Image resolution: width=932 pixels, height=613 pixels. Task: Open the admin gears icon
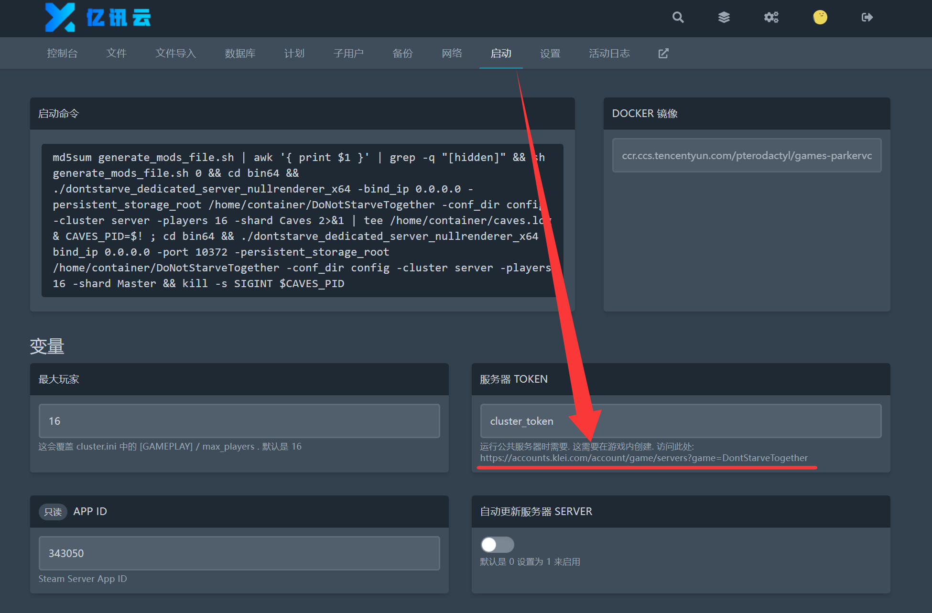coord(771,17)
